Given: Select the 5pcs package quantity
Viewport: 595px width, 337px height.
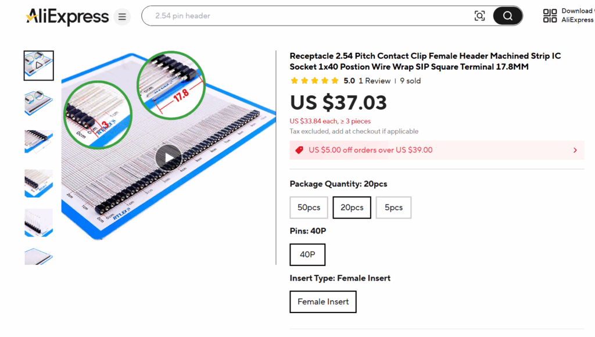Looking at the screenshot, I should tap(393, 207).
